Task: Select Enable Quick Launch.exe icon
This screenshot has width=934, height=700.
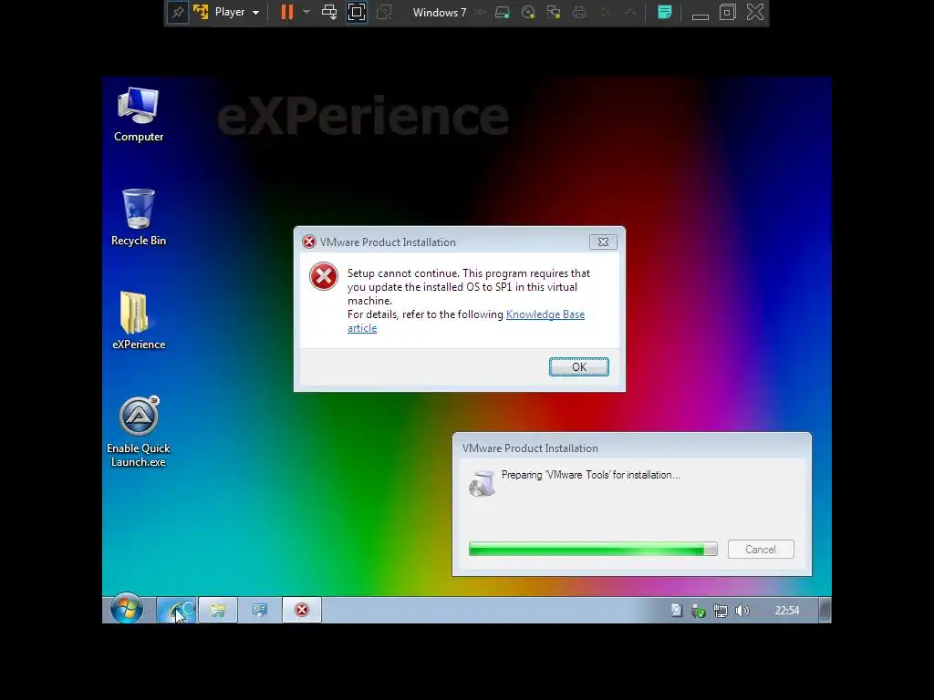Action: click(x=139, y=432)
